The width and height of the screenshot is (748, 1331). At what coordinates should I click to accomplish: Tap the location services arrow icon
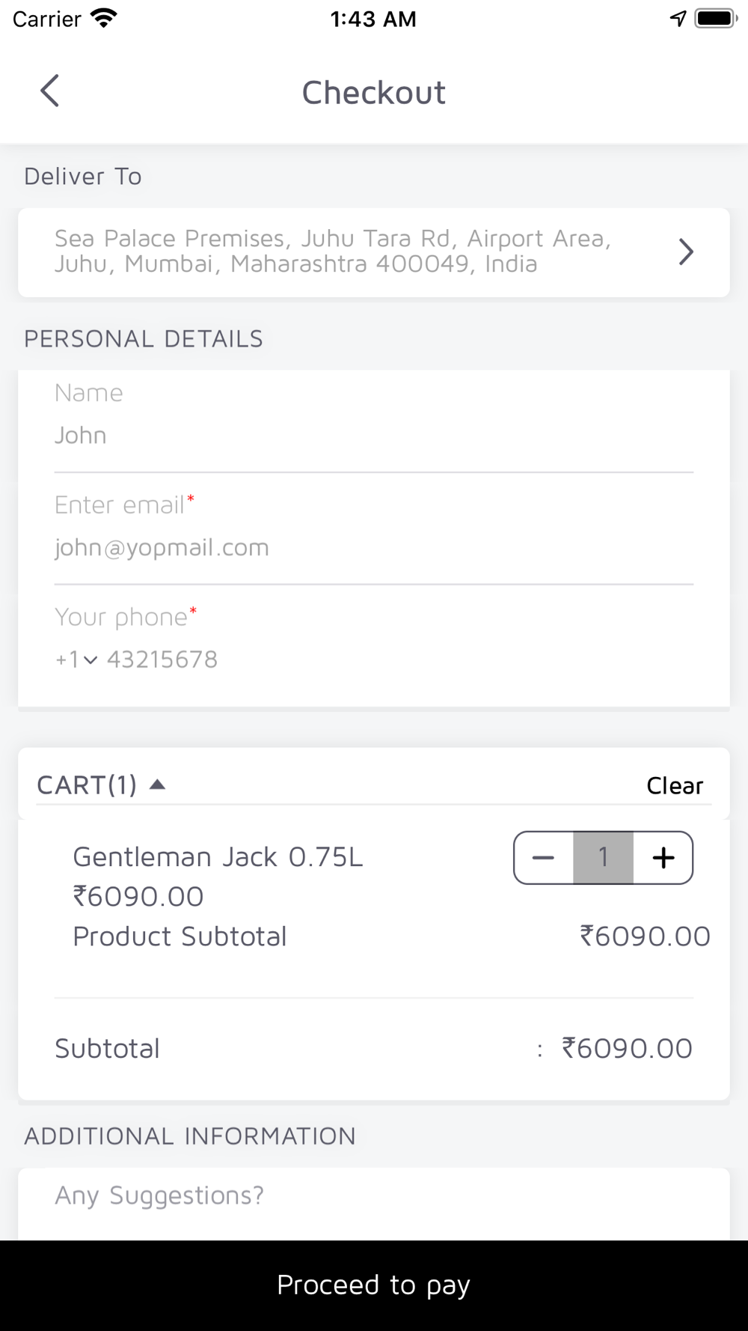click(678, 19)
